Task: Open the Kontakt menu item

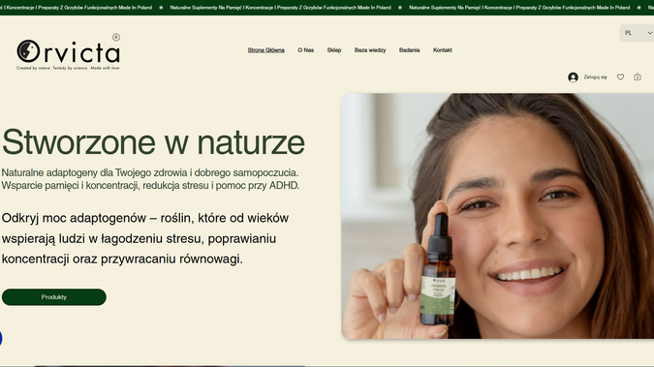Action: coord(442,50)
